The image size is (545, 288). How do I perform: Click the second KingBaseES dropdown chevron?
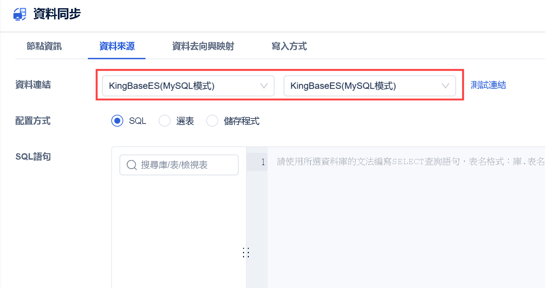click(x=445, y=86)
